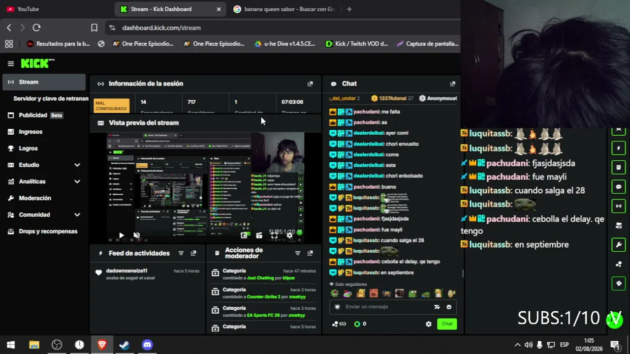Open chat settings gear
This screenshot has height=354, width=630.
pyautogui.click(x=429, y=324)
